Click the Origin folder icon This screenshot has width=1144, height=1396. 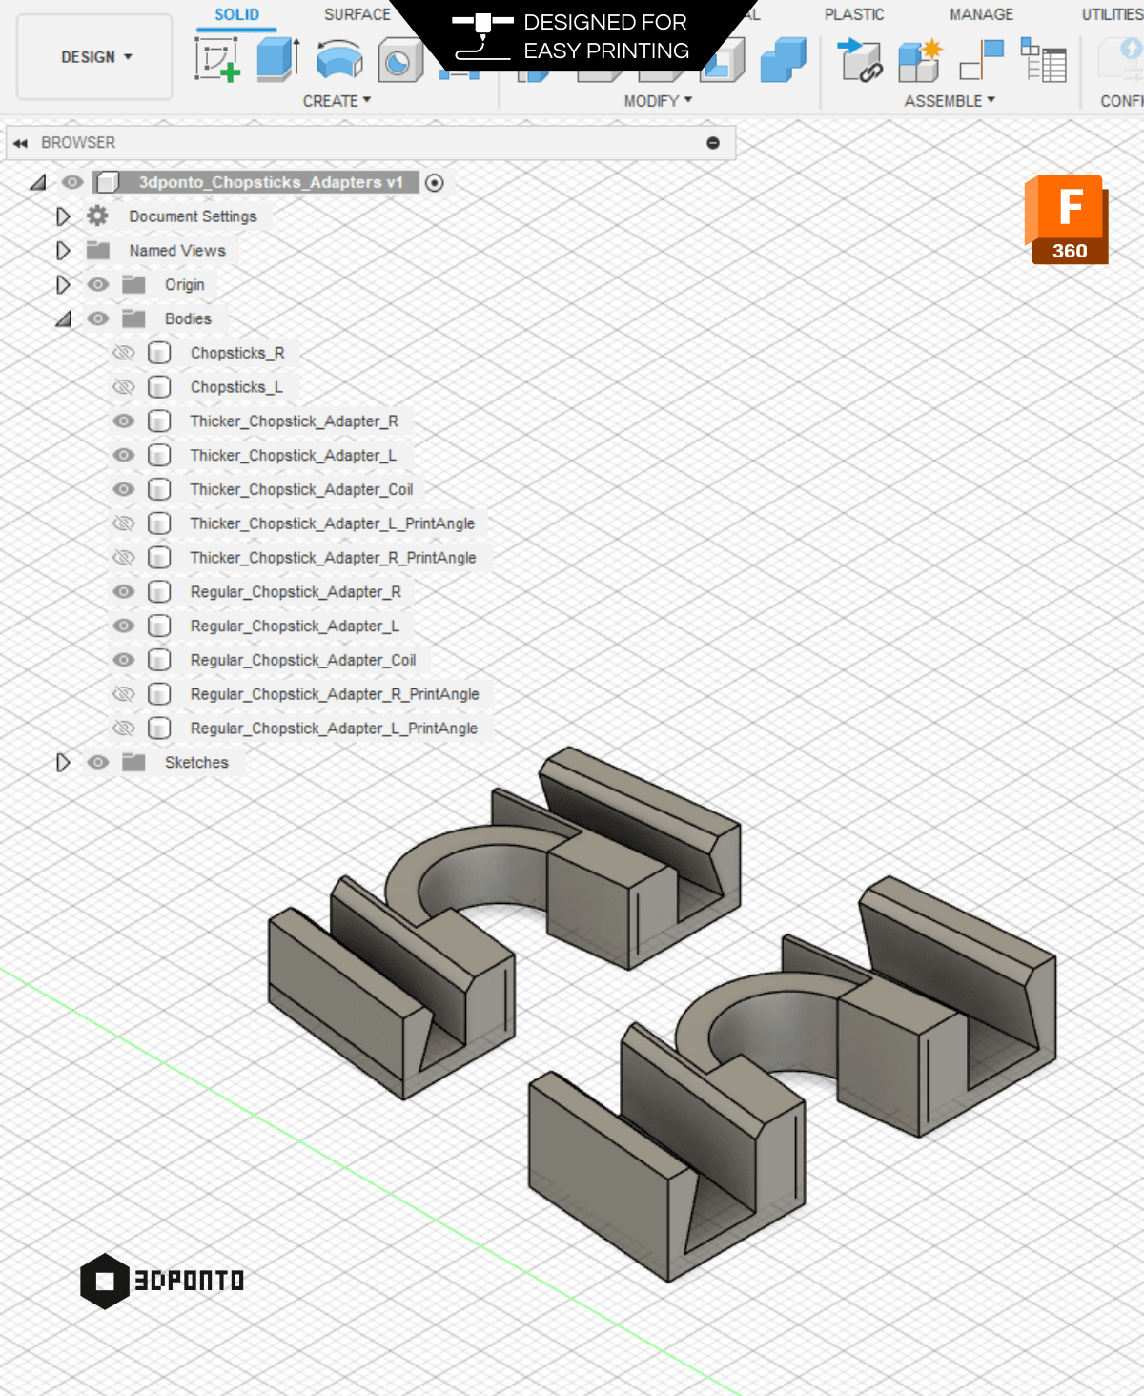(x=133, y=285)
